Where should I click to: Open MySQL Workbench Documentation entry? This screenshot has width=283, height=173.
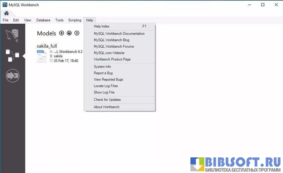(x=119, y=34)
